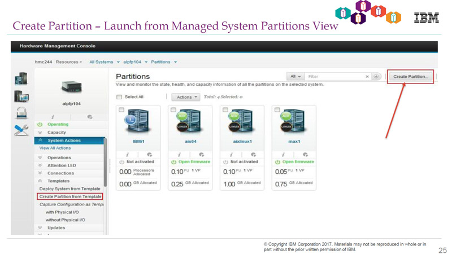Open IBMi1 partition pie chart icon
The height and width of the screenshot is (254, 452).
tap(149, 155)
